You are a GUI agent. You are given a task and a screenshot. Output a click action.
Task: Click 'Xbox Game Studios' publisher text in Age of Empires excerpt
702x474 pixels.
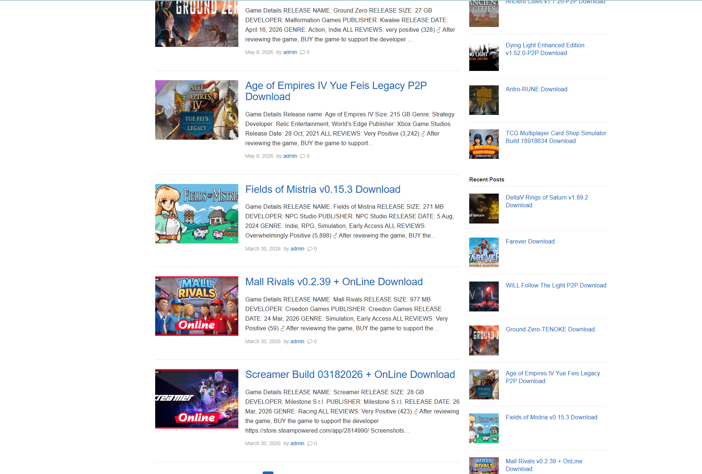424,124
